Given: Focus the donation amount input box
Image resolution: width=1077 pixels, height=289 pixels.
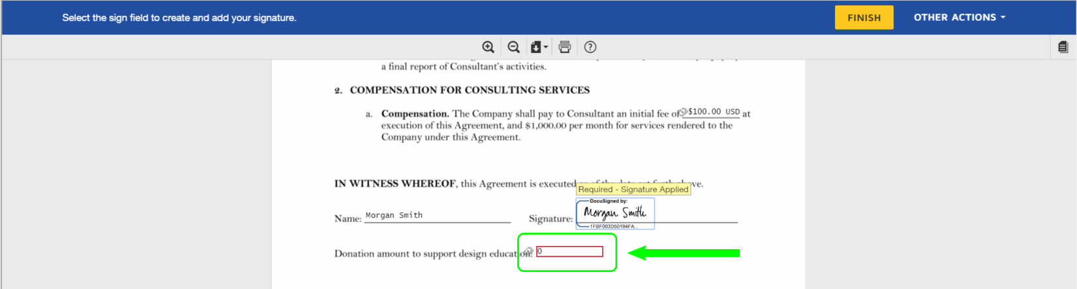Looking at the screenshot, I should [570, 252].
